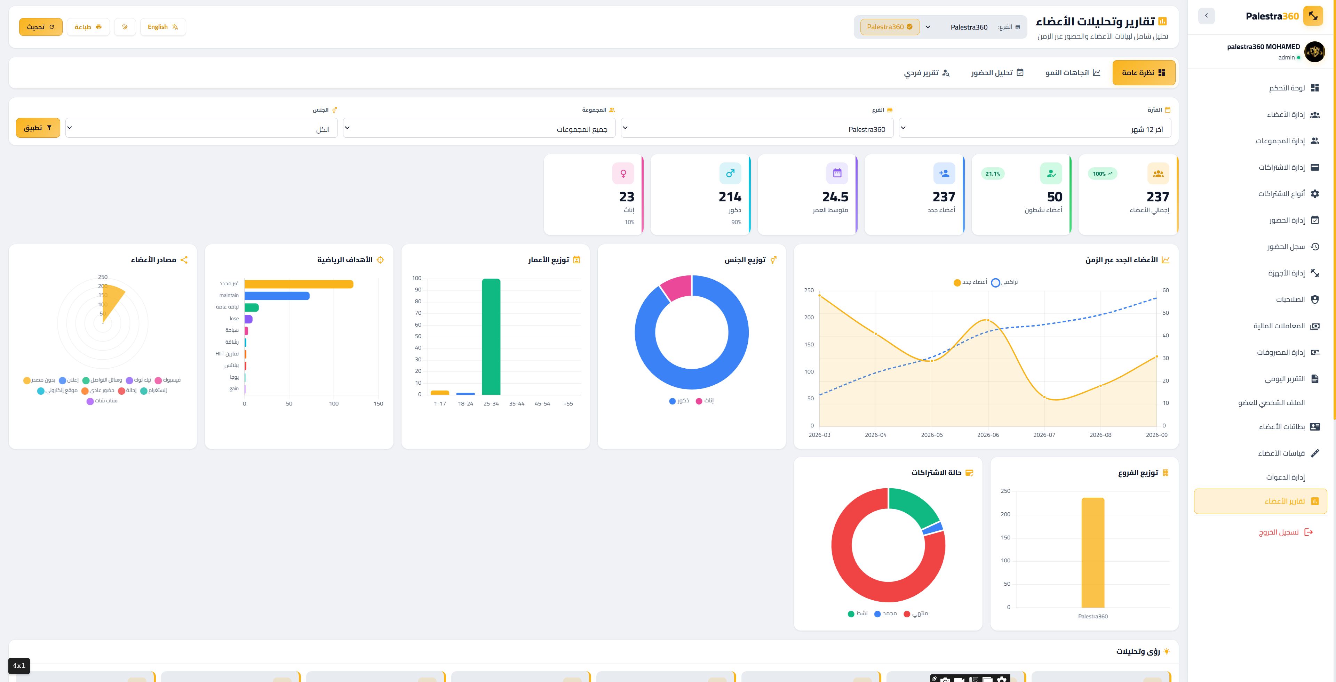1336x682 pixels.
Task: Open the الجنس gender dropdown
Action: (x=201, y=128)
